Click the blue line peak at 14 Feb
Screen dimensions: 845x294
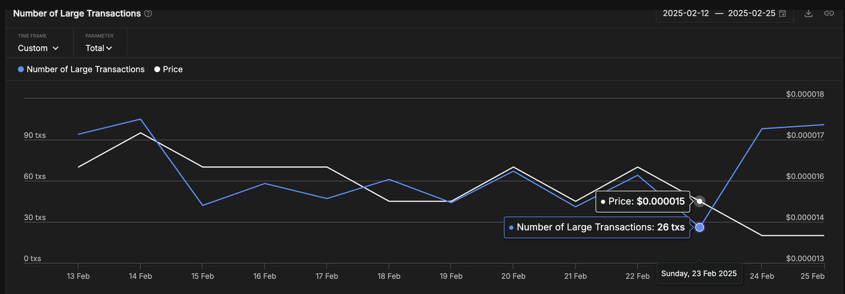point(140,119)
